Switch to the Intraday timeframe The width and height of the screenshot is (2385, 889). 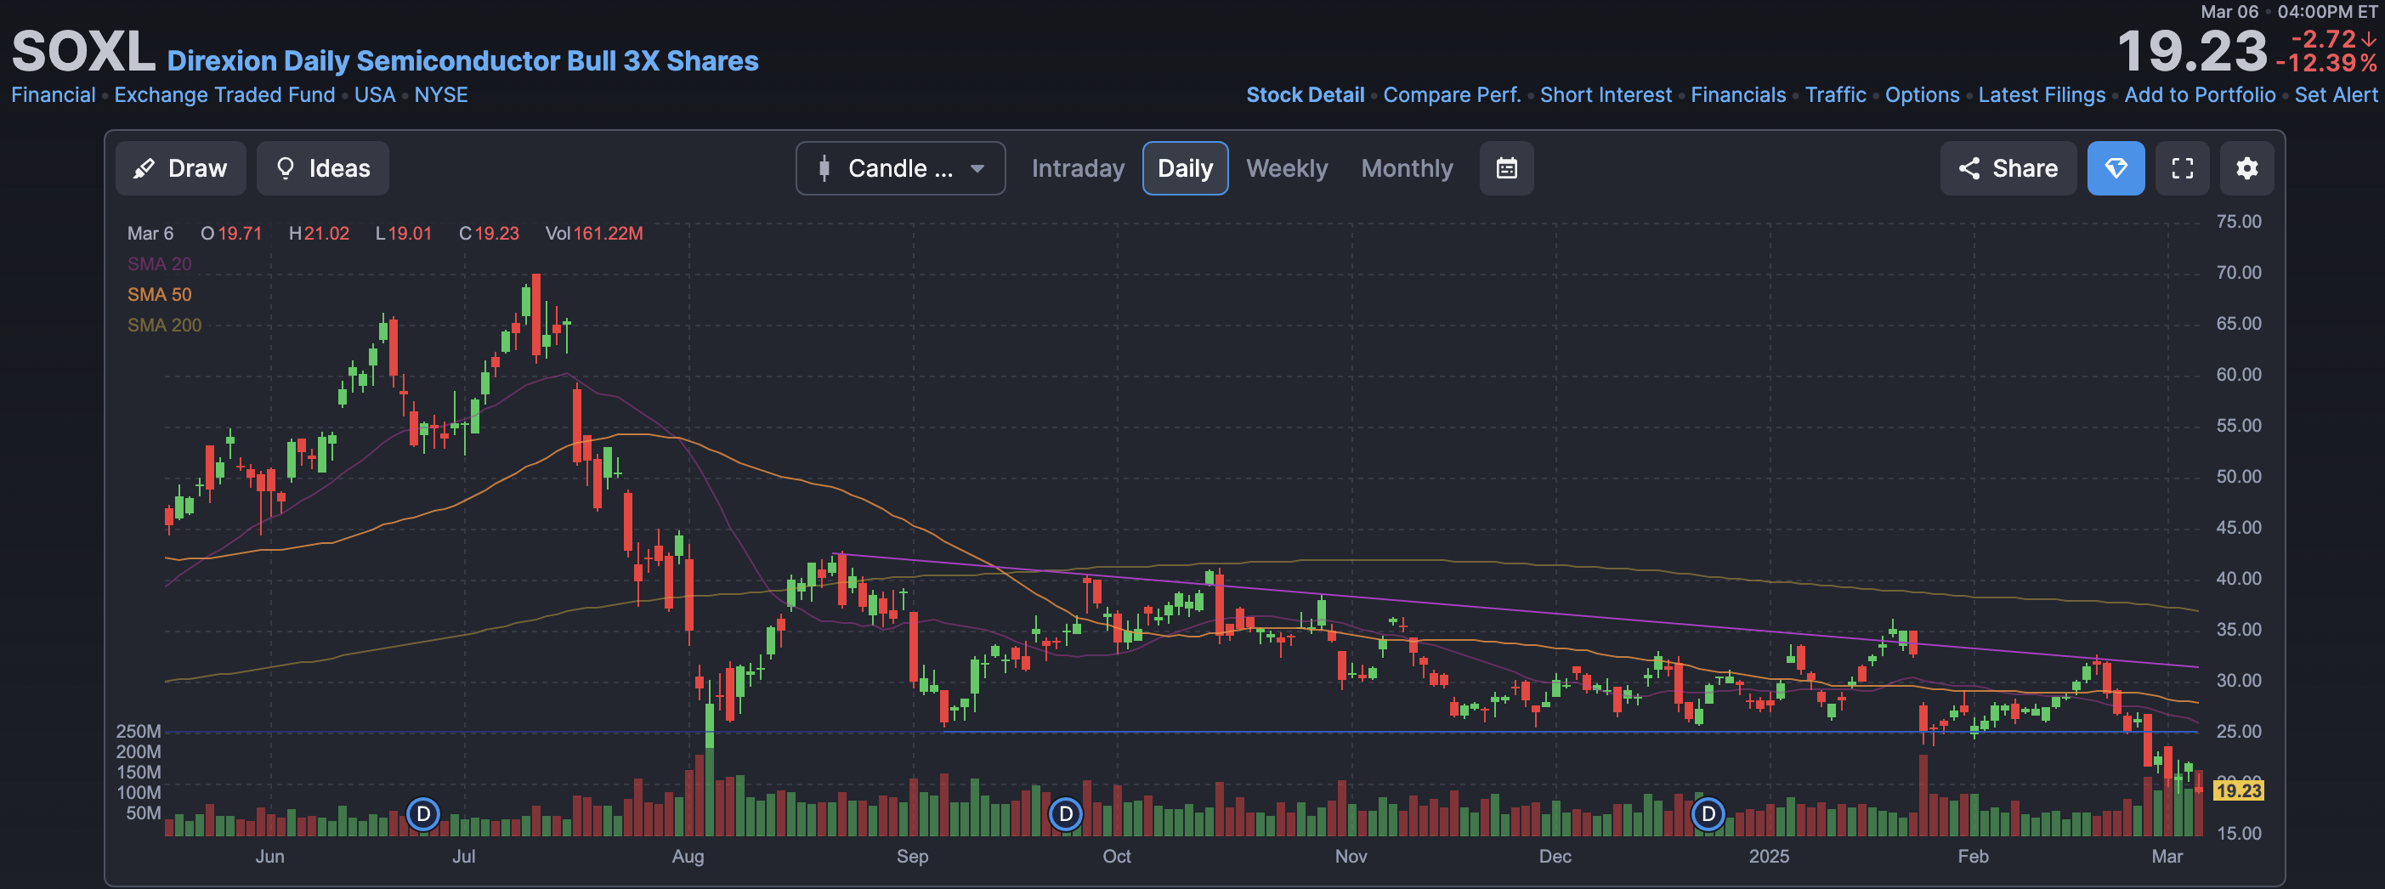[x=1078, y=168]
